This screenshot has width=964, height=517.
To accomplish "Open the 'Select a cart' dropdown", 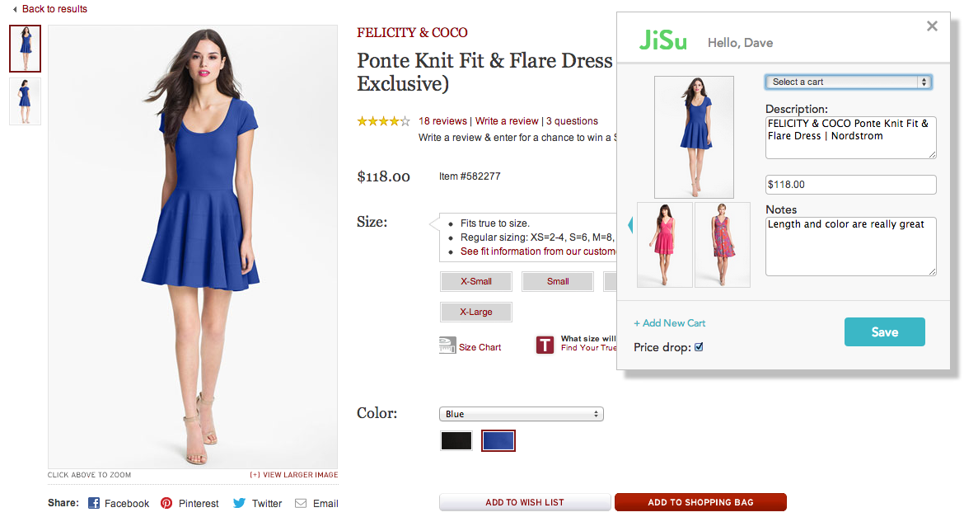I will click(848, 82).
